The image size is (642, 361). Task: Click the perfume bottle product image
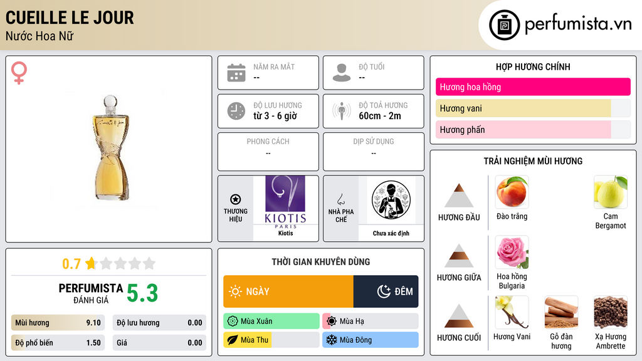click(x=110, y=147)
